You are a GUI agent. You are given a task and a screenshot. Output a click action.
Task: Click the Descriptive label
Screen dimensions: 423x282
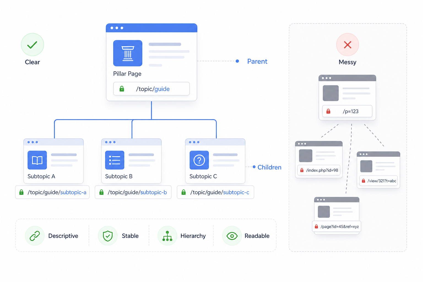point(63,236)
